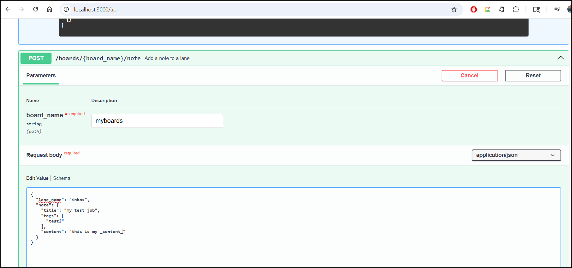Click the Reset button

click(533, 76)
